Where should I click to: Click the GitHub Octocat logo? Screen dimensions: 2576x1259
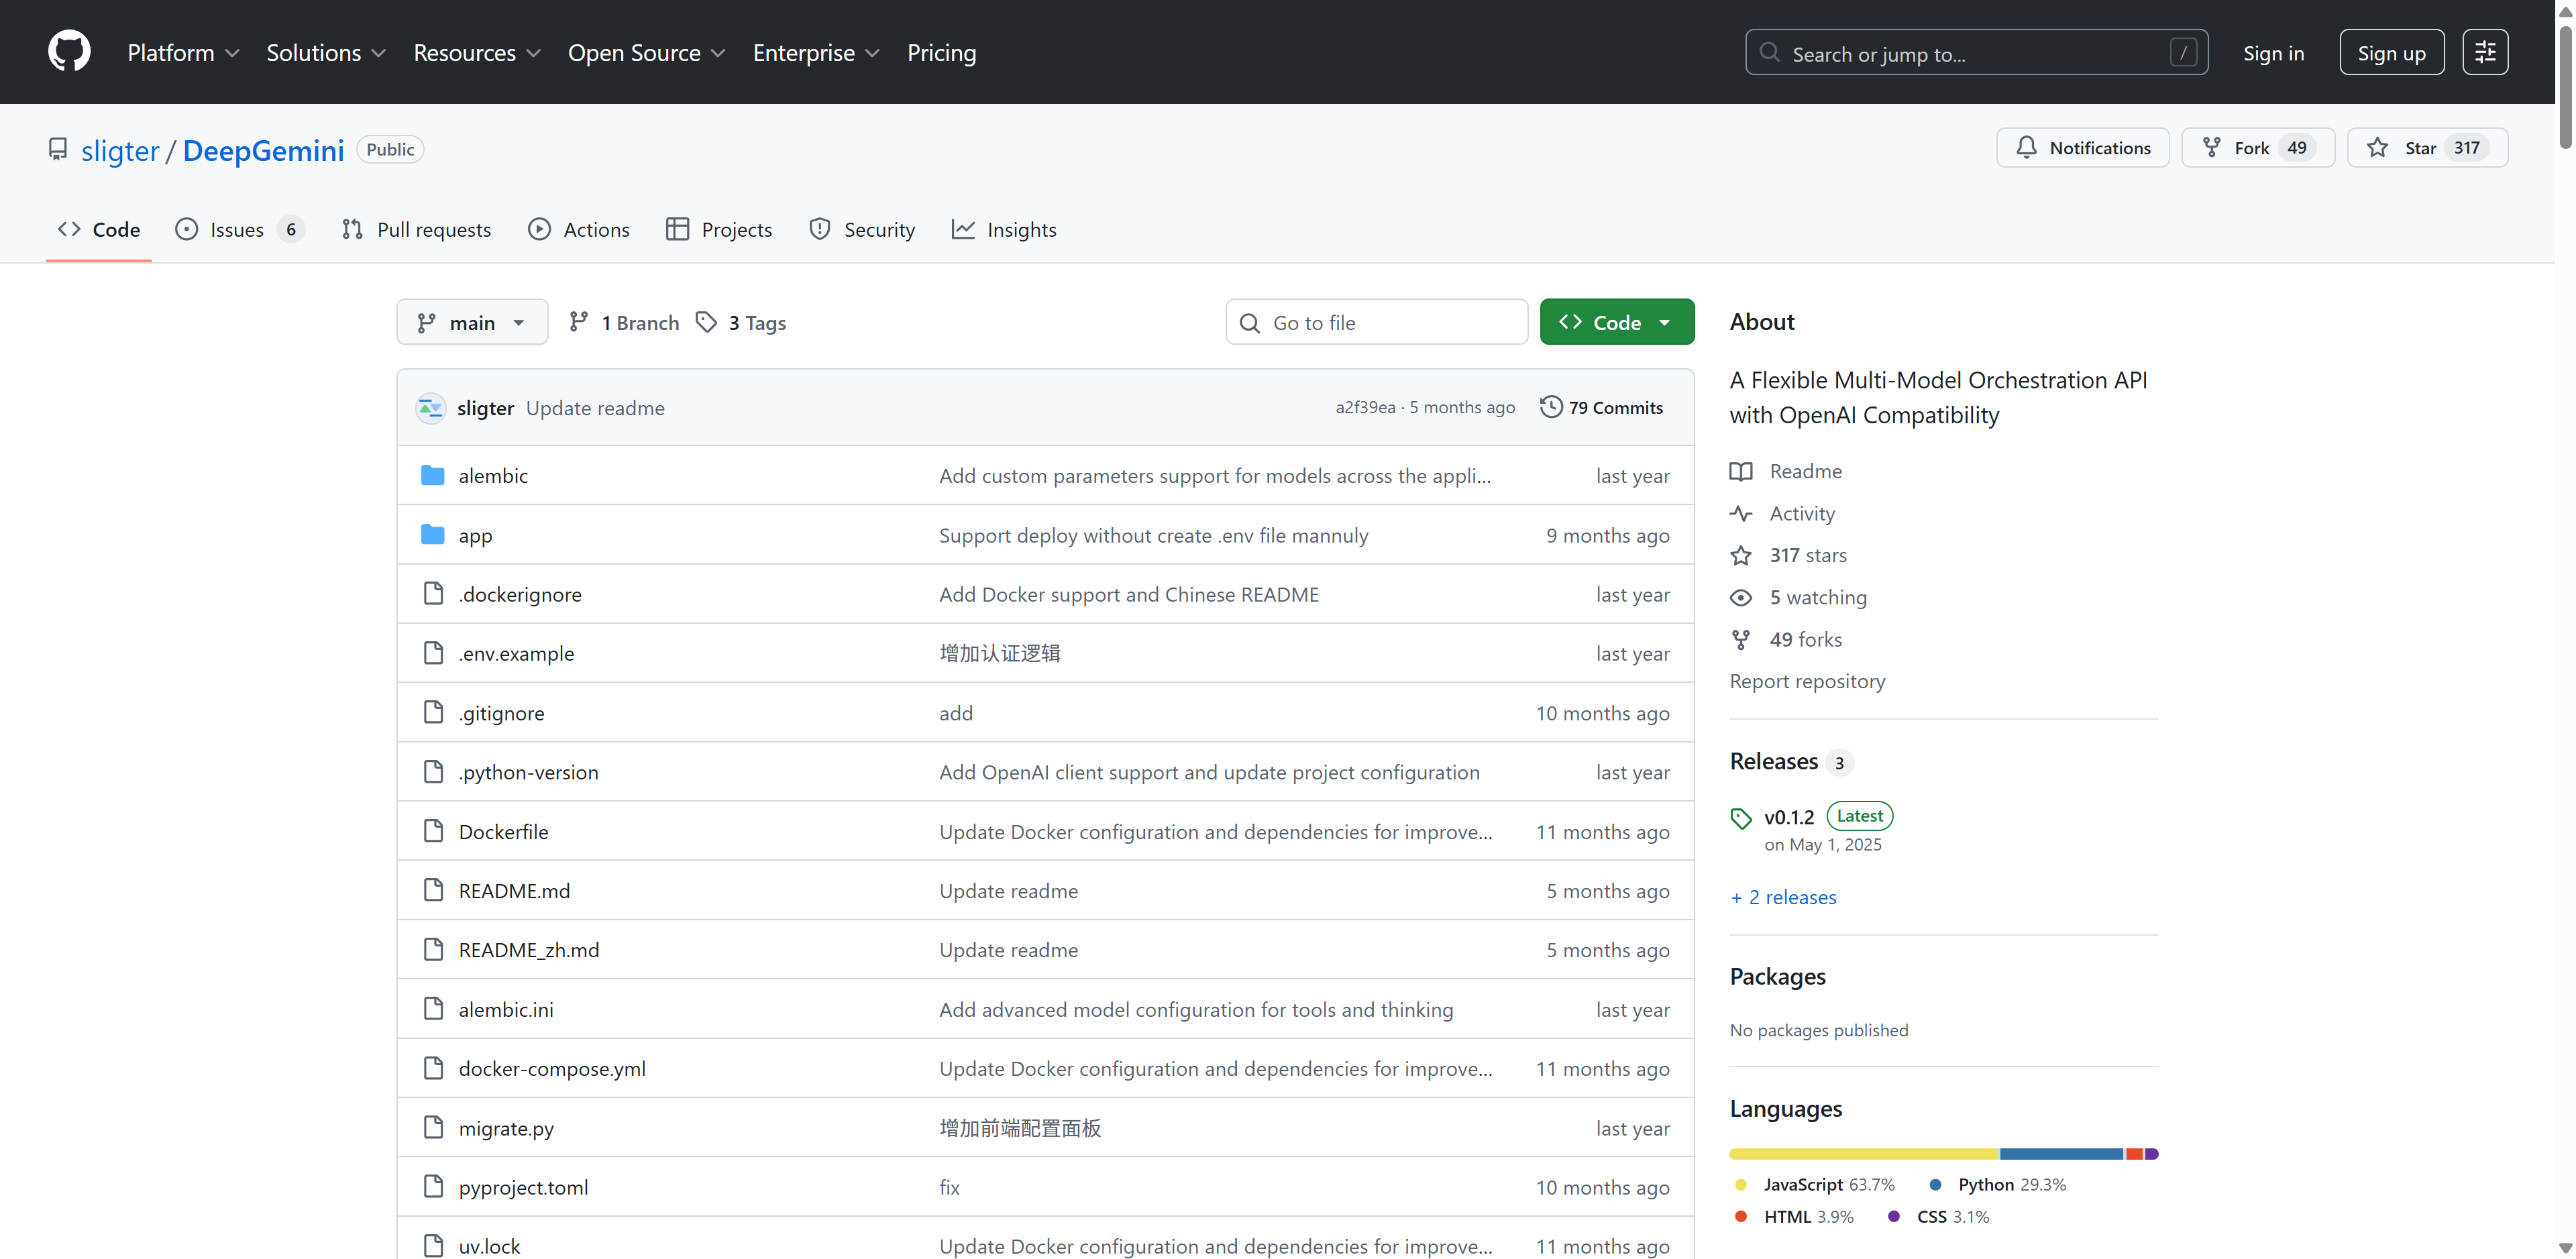(69, 52)
